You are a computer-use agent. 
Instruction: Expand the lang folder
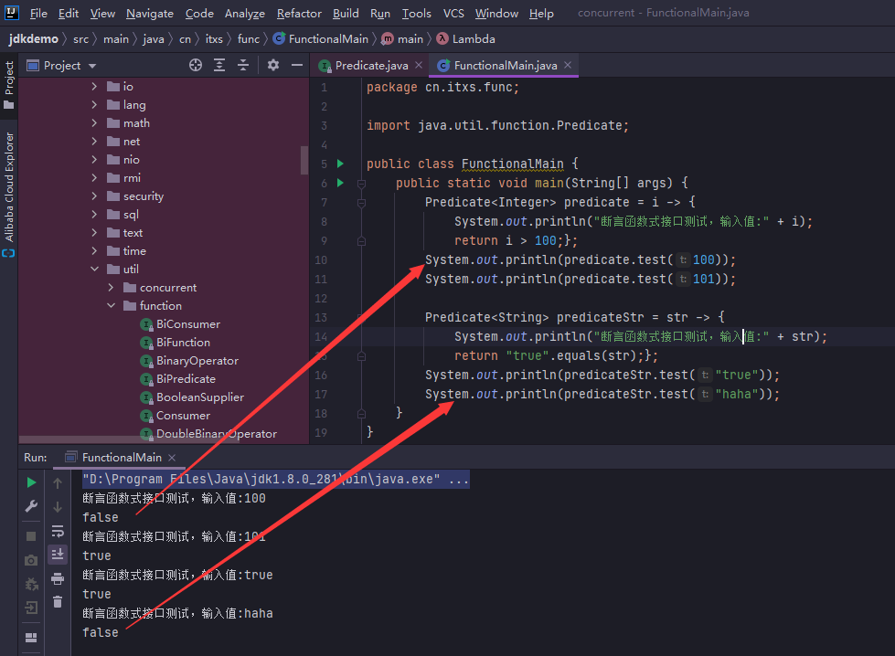(x=95, y=104)
